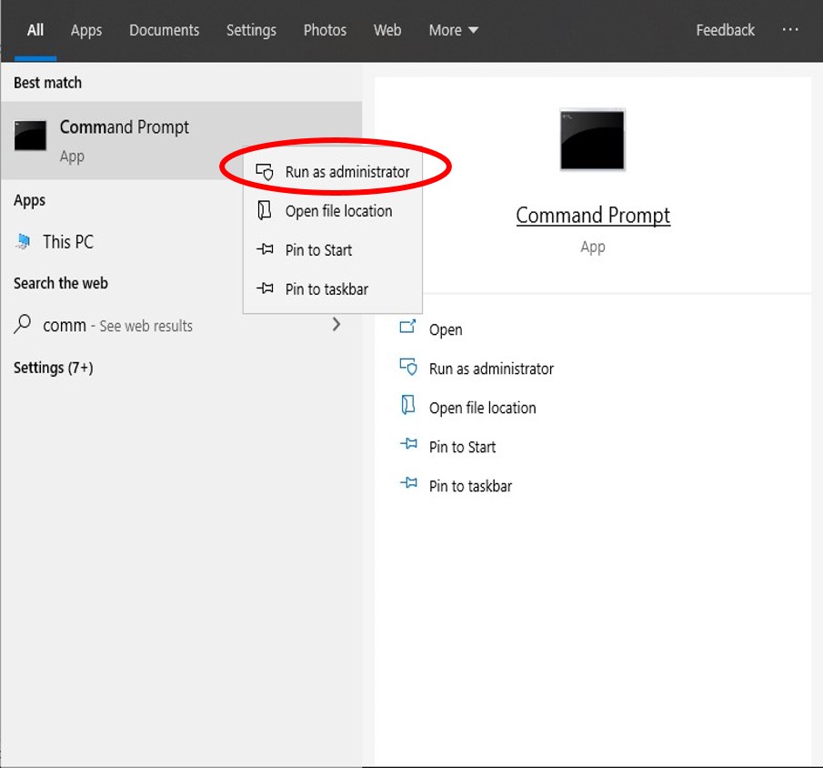Click the magnifier icon beside comm
This screenshot has height=768, width=823.
[x=22, y=324]
